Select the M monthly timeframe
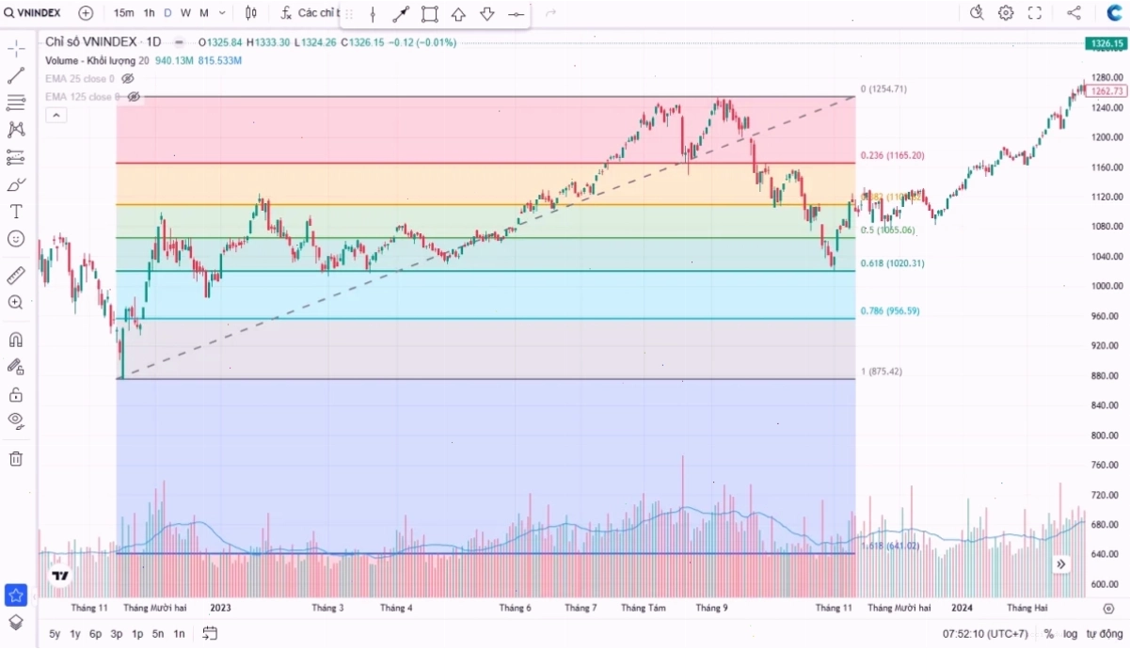1130x650 pixels. 204,13
